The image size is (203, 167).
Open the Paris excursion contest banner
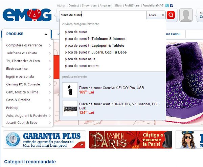[x=131, y=140]
